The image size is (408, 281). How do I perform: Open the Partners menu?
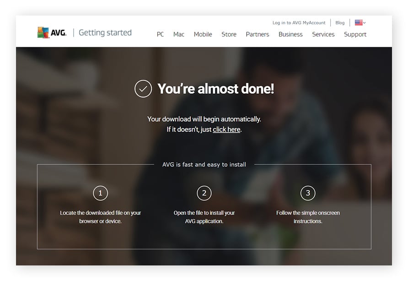(258, 34)
